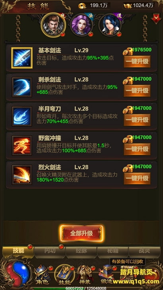163x290 pixels.
Task: Select the warrior character portrait
Action: (x=53, y=25)
